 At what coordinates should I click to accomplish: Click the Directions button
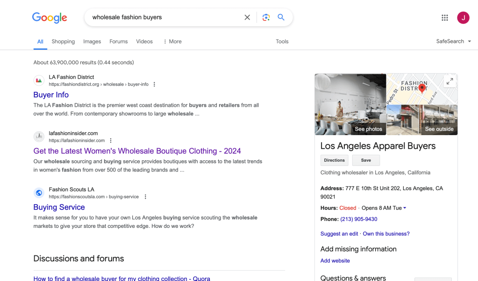[x=334, y=160]
